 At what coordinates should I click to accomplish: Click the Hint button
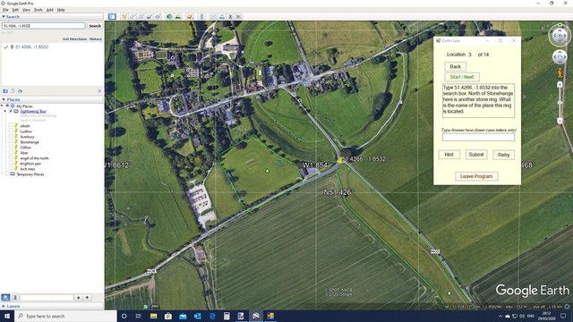tap(449, 155)
